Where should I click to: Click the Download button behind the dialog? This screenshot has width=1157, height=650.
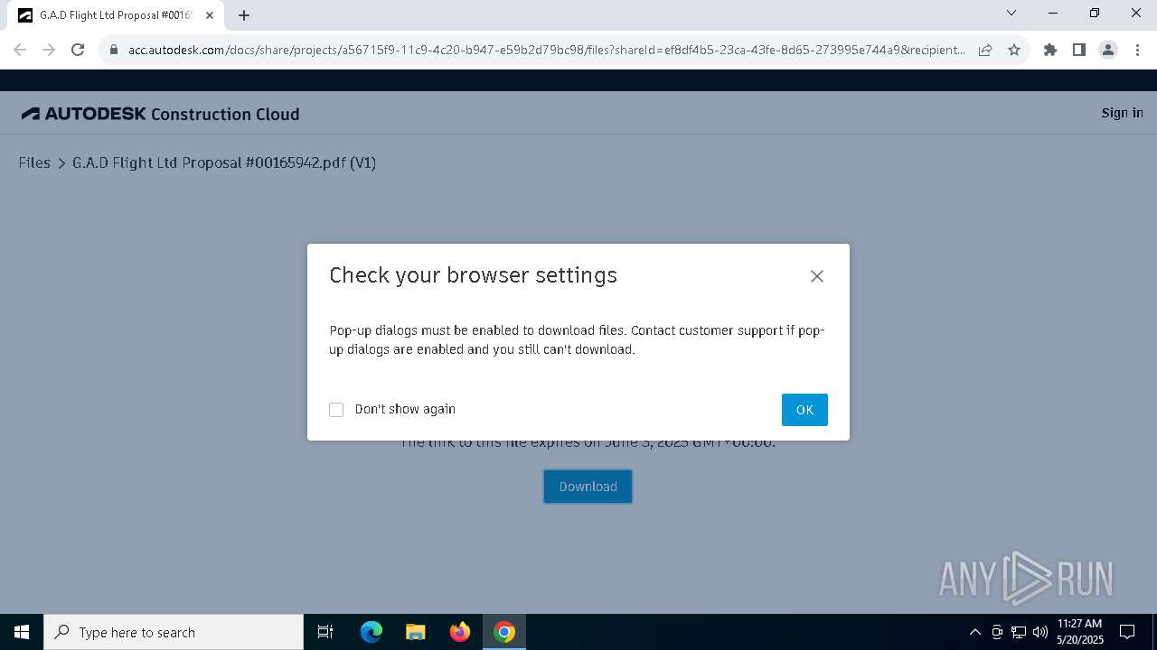tap(588, 487)
